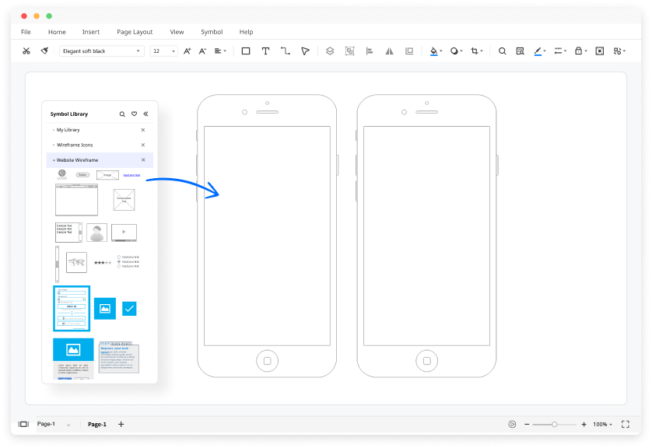Switch to the Page-1 tab
Image resolution: width=652 pixels, height=448 pixels.
[97, 425]
